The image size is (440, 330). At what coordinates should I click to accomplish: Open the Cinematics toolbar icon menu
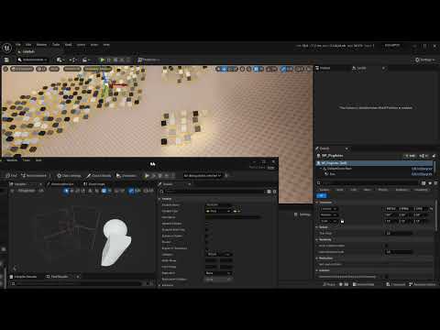(x=86, y=60)
